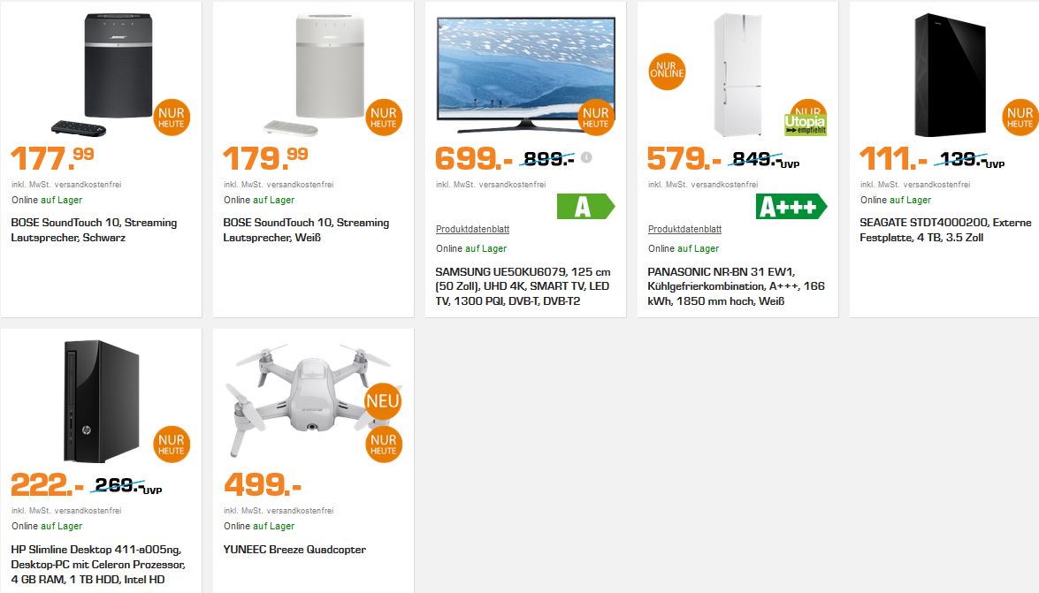Click NUR HEUTE badge on HP desktop
This screenshot has height=593, width=1039.
(171, 444)
